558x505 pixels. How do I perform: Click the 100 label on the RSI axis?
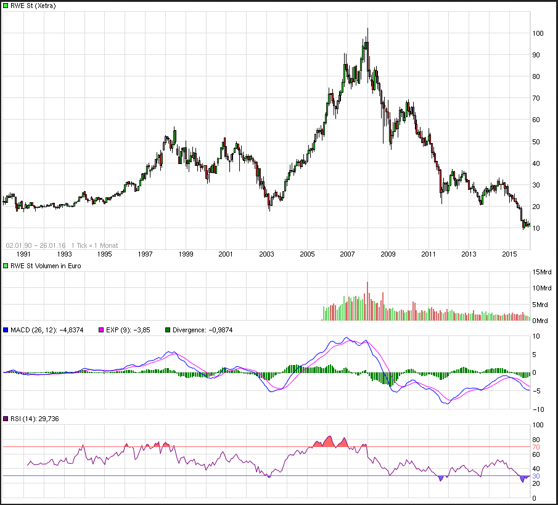(538, 425)
